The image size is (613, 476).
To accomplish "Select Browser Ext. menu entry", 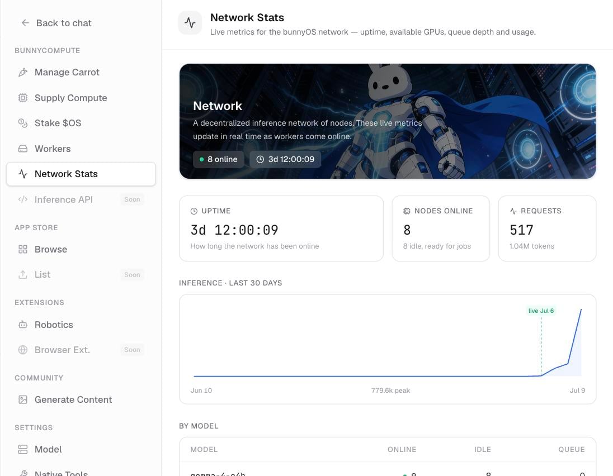I will 81,350.
